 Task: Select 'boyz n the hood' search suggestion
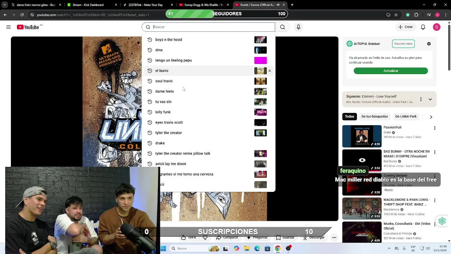point(208,40)
